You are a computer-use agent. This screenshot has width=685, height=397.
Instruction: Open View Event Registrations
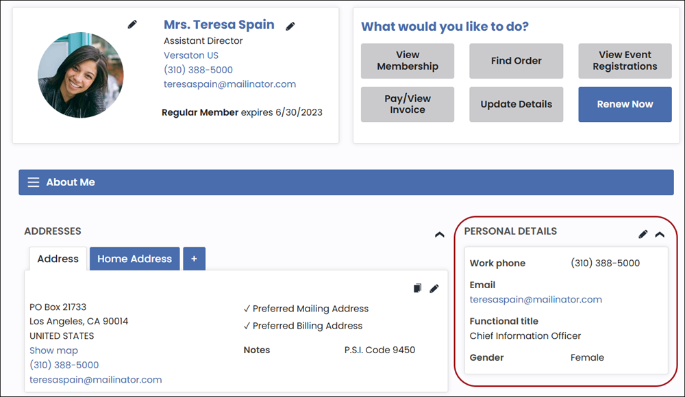(x=625, y=61)
